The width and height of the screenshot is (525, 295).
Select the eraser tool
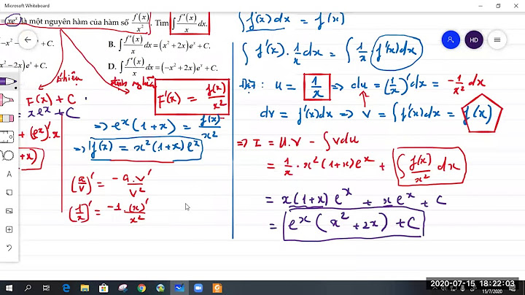click(x=7, y=118)
